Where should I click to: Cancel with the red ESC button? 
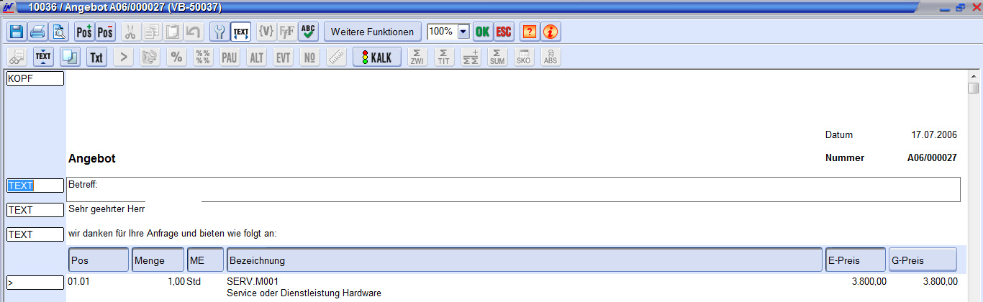504,32
